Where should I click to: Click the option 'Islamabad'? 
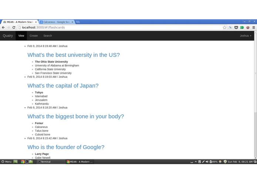pyautogui.click(x=41, y=96)
